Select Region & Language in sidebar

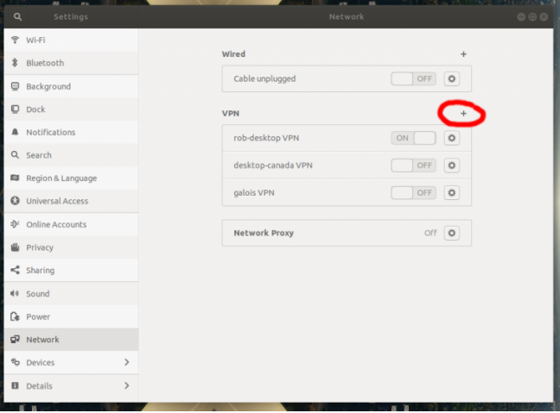click(60, 178)
